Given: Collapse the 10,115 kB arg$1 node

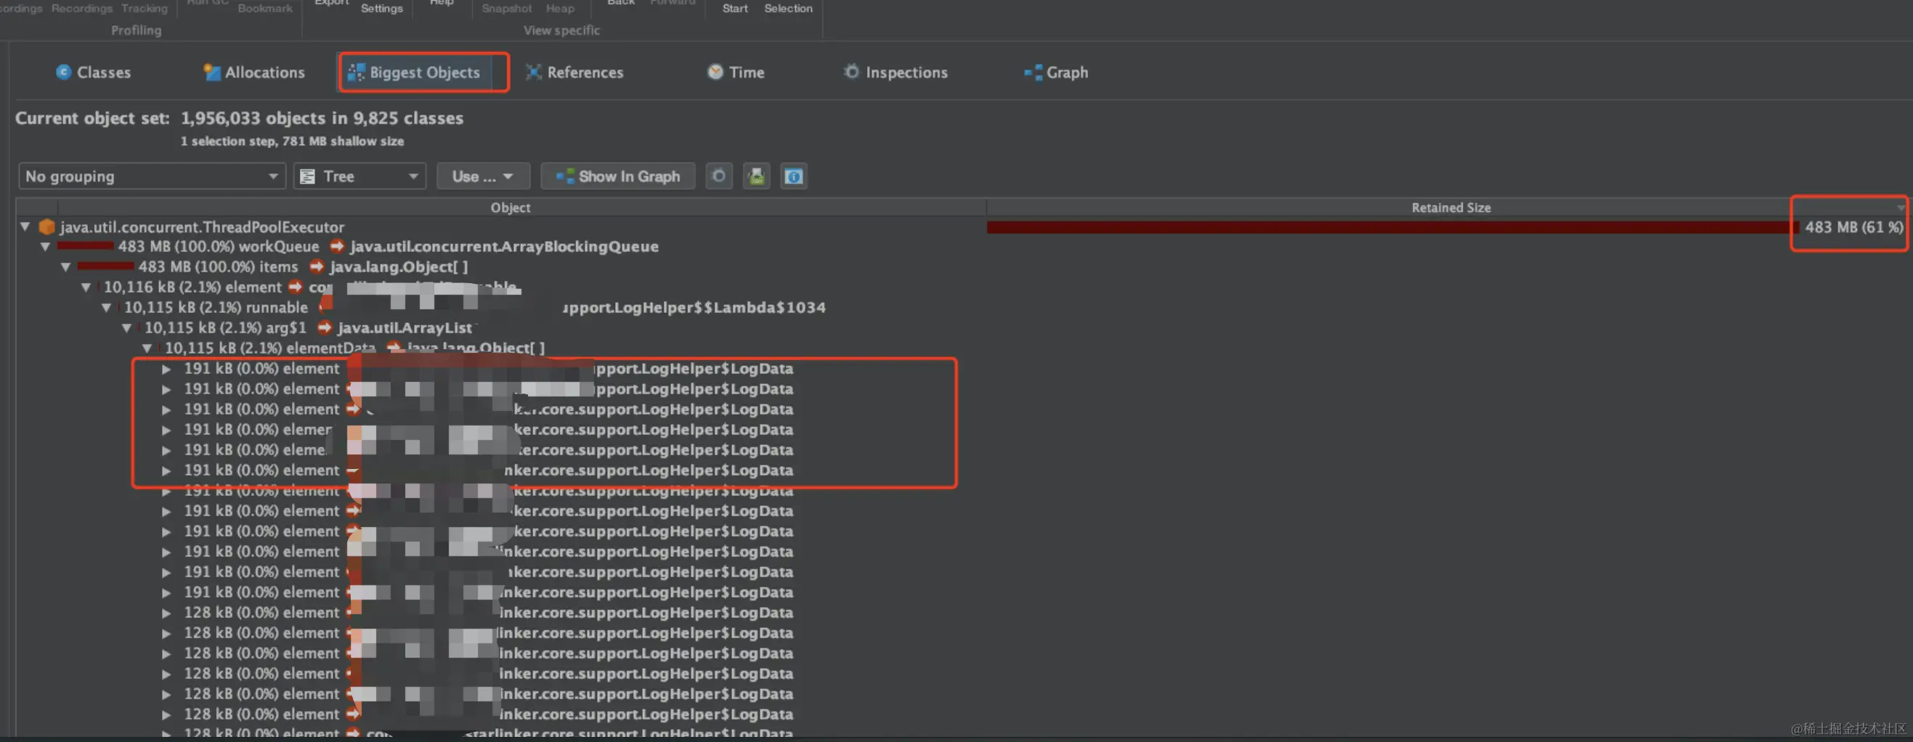Looking at the screenshot, I should pyautogui.click(x=127, y=327).
